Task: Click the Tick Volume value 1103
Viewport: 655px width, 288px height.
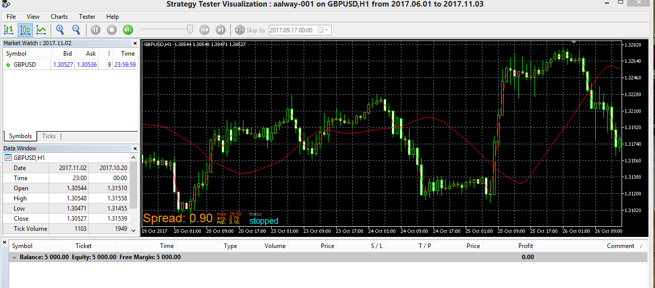Action: pyautogui.click(x=80, y=229)
